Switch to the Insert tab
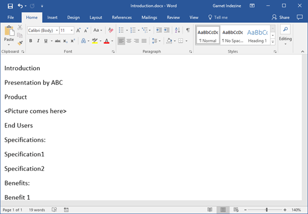This screenshot has height=214, width=308. (52, 17)
